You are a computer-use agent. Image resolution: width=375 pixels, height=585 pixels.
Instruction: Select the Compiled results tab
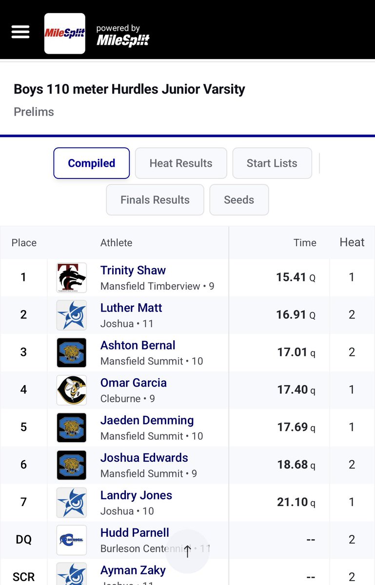click(92, 163)
